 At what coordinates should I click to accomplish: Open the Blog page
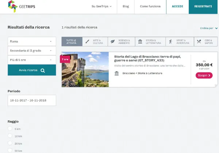tap(126, 7)
